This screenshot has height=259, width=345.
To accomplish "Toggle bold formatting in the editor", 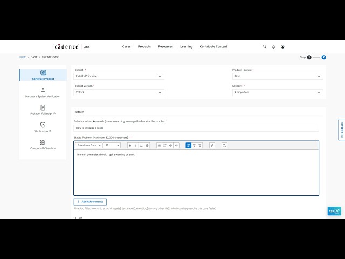I will pos(130,145).
